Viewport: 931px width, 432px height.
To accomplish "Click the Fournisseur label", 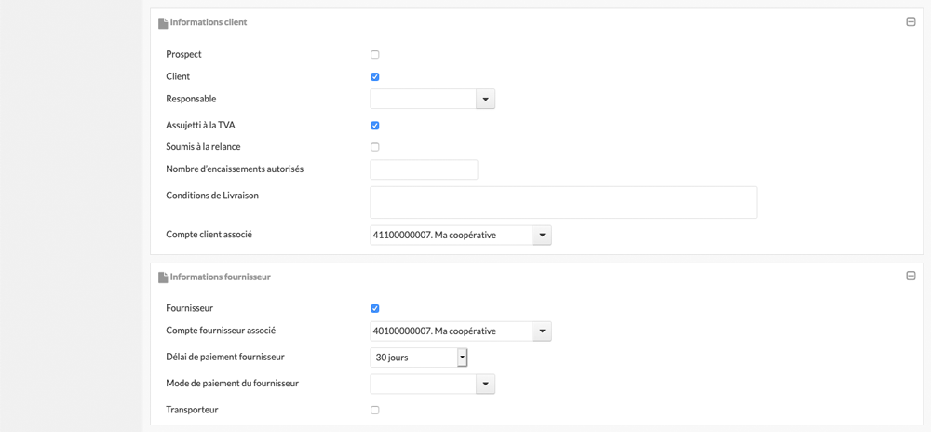I will (189, 308).
